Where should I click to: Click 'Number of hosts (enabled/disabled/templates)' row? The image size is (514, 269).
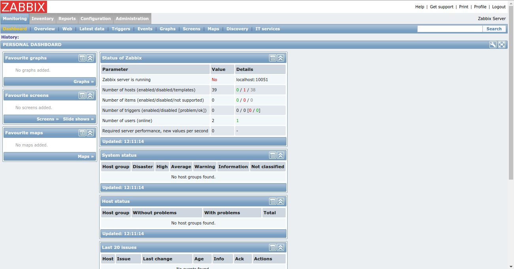(193, 90)
